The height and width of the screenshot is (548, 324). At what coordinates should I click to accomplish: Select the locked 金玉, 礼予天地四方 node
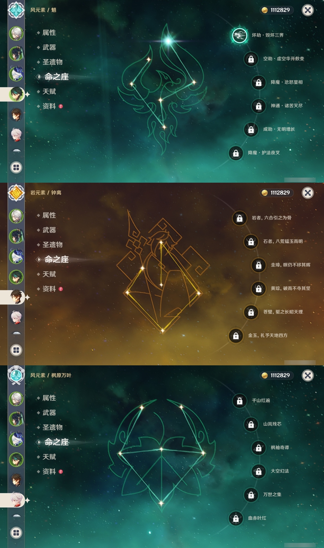[x=236, y=336]
